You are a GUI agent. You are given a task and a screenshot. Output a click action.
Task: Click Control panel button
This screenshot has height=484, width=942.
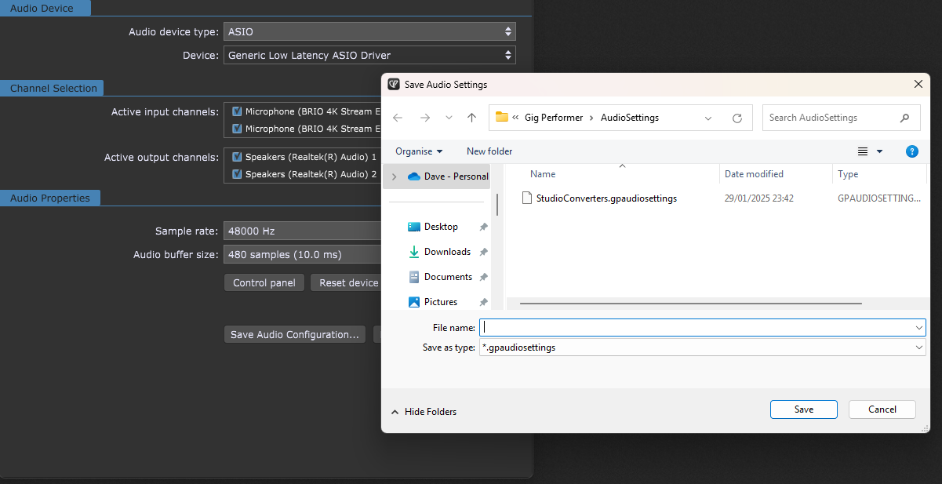tap(264, 283)
